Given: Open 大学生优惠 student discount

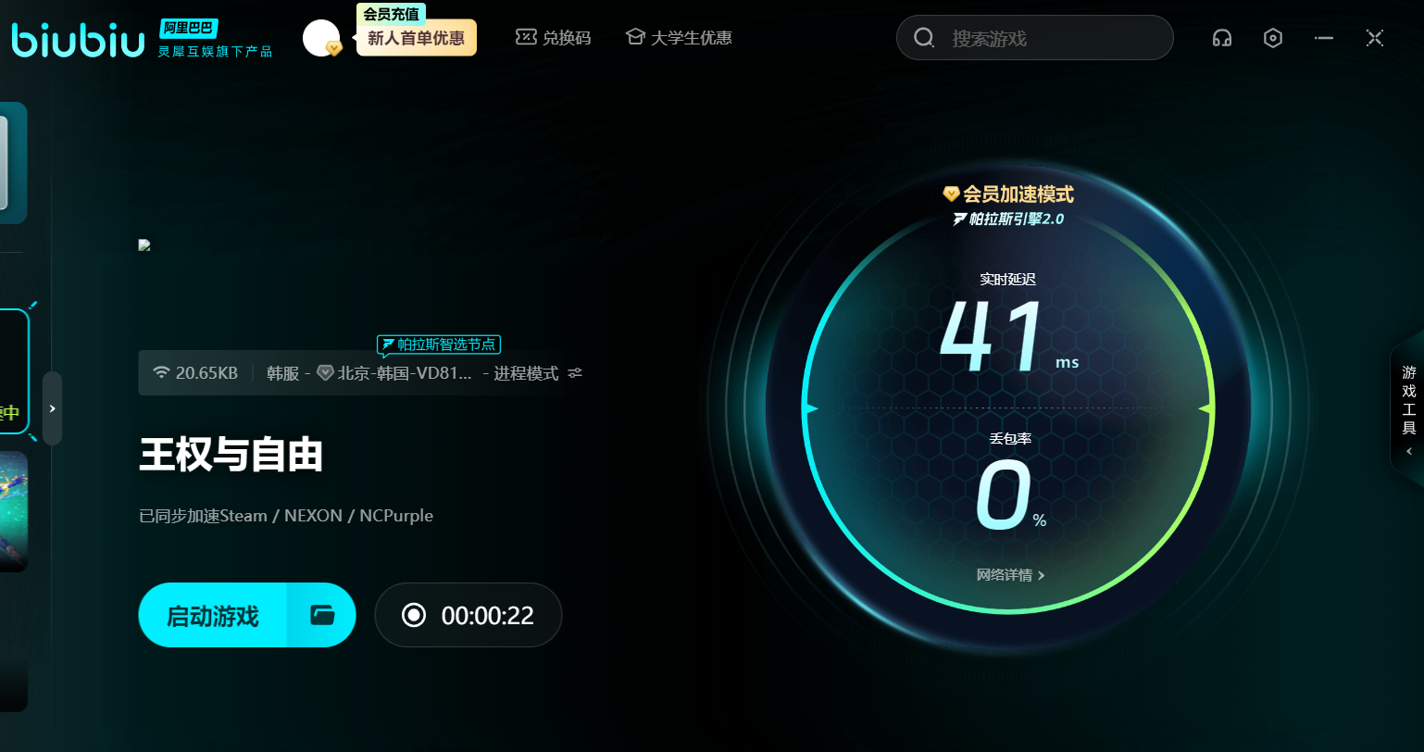Looking at the screenshot, I should (x=679, y=38).
